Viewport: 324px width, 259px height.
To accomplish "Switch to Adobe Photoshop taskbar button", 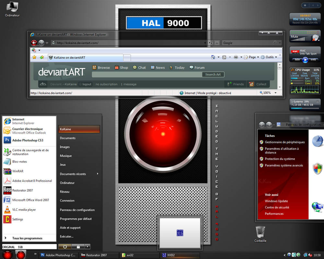I will tap(59, 255).
